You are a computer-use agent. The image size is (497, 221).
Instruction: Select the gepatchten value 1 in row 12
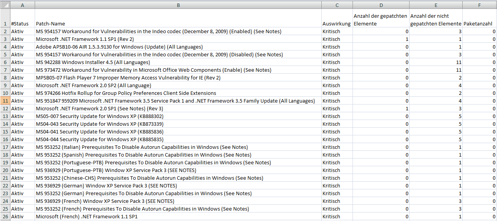381,108
